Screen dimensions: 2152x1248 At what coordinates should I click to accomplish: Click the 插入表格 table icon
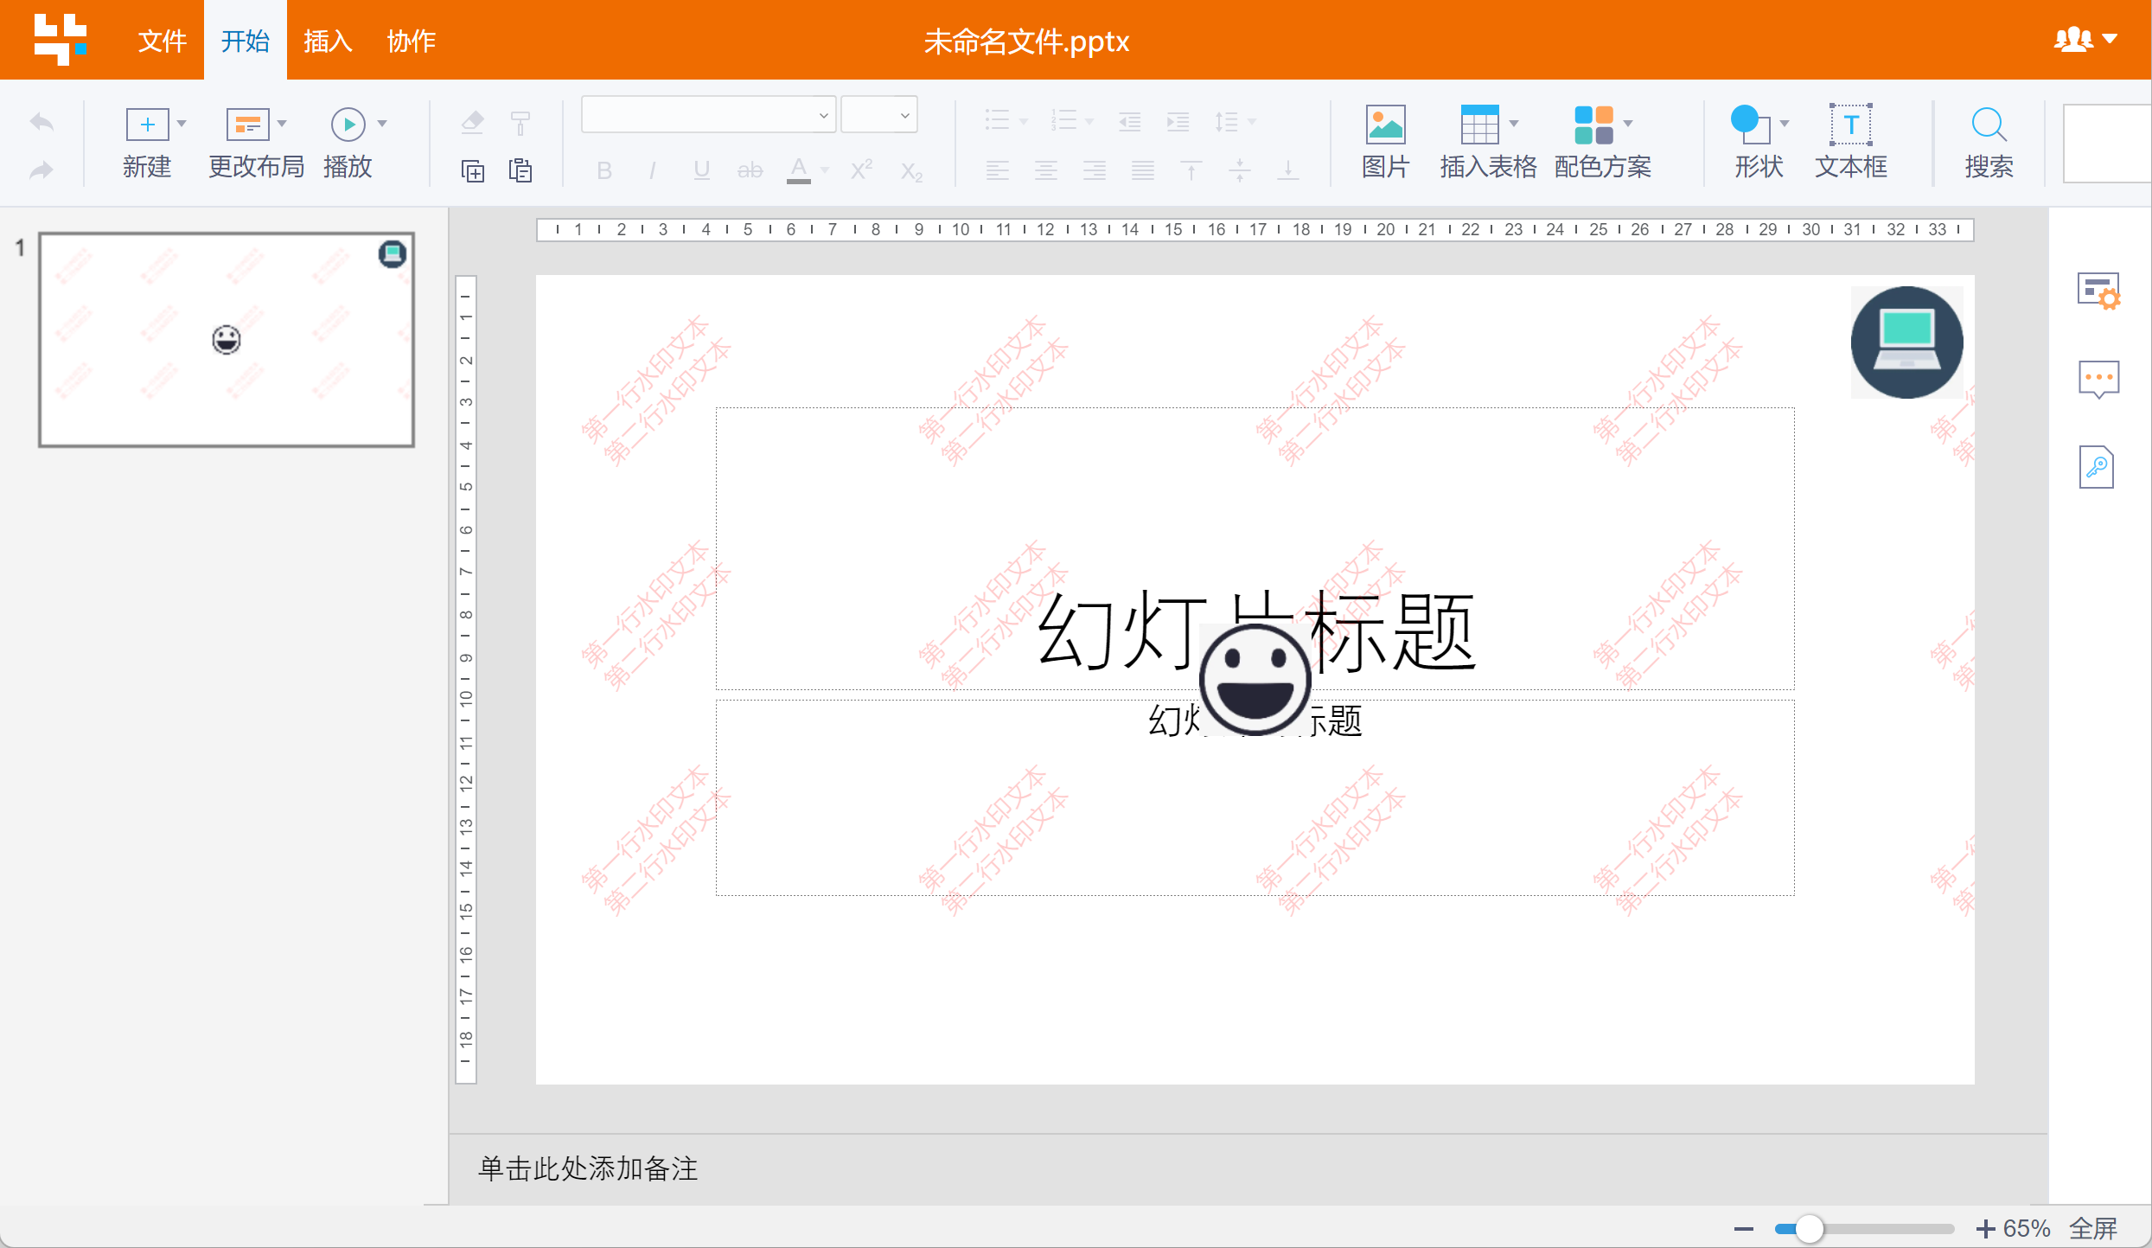click(1479, 124)
